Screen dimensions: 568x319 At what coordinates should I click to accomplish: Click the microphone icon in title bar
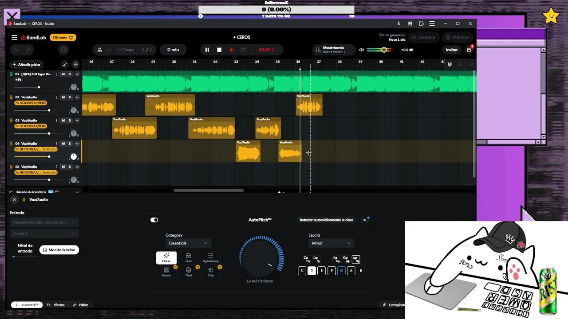[398, 23]
